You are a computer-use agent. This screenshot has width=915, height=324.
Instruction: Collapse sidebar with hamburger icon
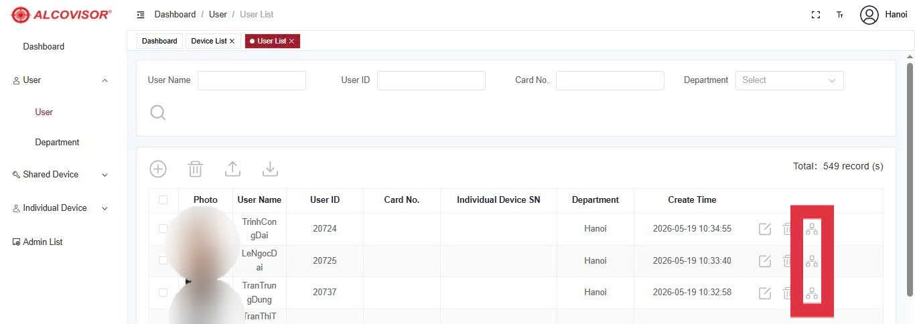141,15
